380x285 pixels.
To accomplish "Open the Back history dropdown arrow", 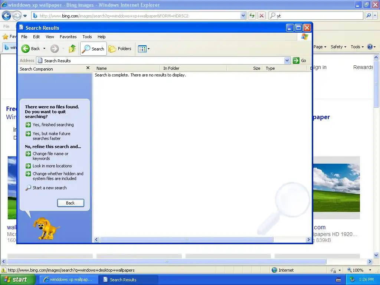I will (45, 49).
